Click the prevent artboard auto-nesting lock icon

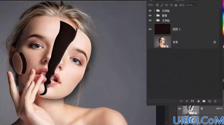coord(171,5)
